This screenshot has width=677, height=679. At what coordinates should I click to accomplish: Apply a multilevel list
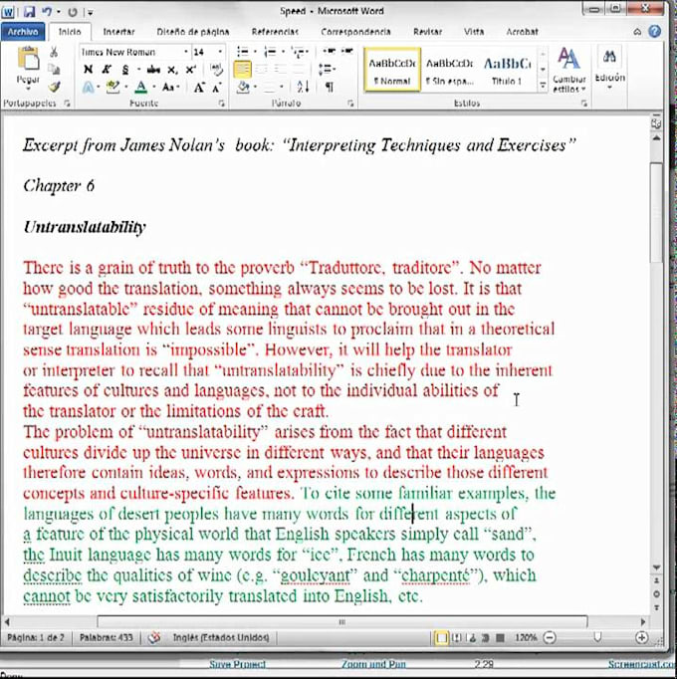[x=297, y=52]
